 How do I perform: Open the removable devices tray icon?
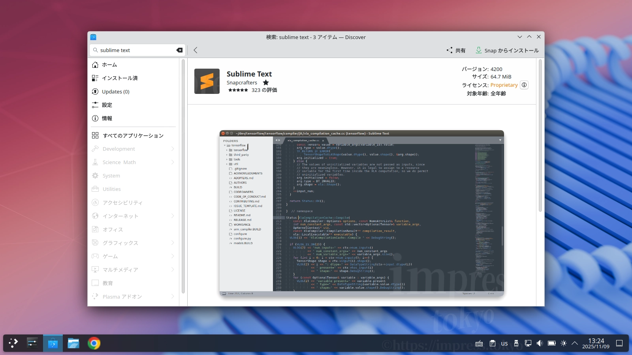click(x=516, y=343)
